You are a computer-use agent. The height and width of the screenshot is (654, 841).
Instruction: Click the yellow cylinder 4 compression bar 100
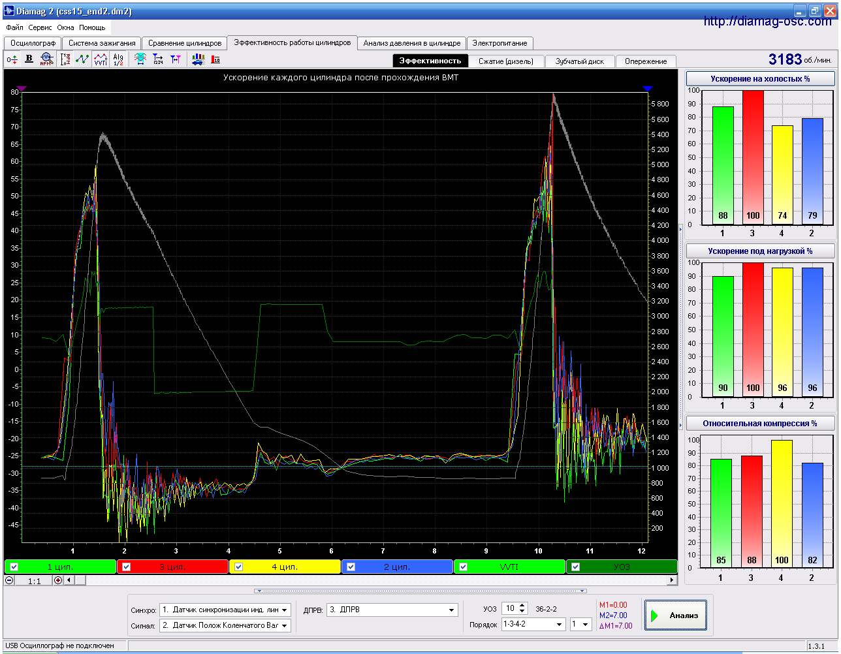click(782, 503)
